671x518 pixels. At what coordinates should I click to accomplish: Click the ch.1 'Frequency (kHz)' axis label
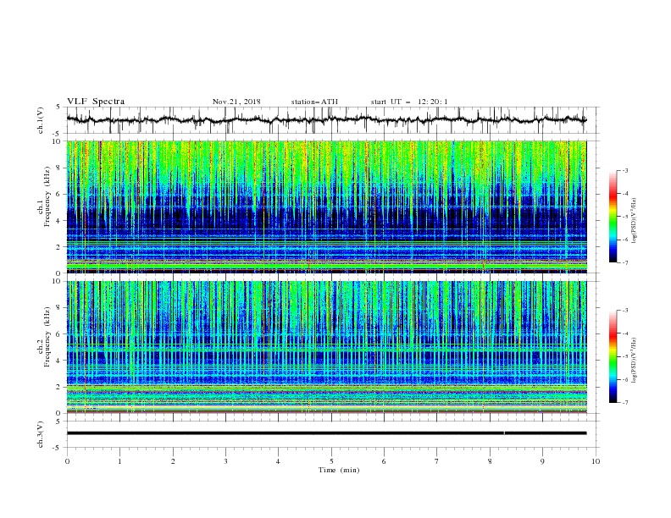(47, 196)
